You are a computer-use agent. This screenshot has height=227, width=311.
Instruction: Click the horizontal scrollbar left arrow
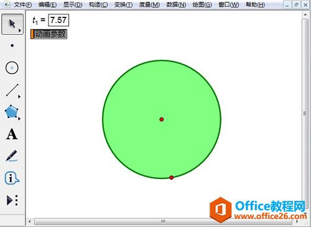[30, 221]
